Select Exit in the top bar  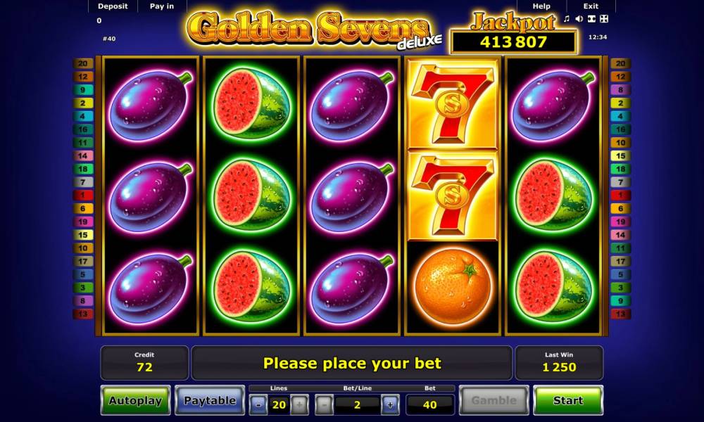click(x=591, y=6)
